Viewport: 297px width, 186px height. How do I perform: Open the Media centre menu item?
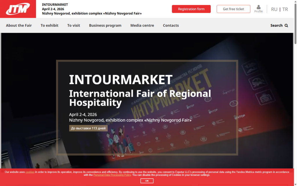point(142,25)
